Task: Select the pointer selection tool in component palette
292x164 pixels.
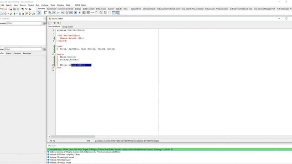Action: 39,13
